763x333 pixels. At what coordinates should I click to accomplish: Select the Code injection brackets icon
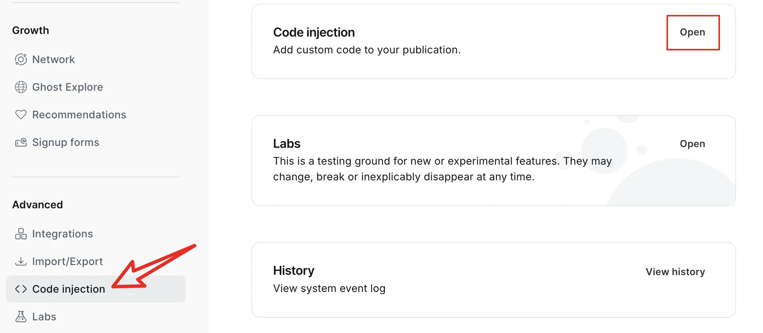coord(22,289)
